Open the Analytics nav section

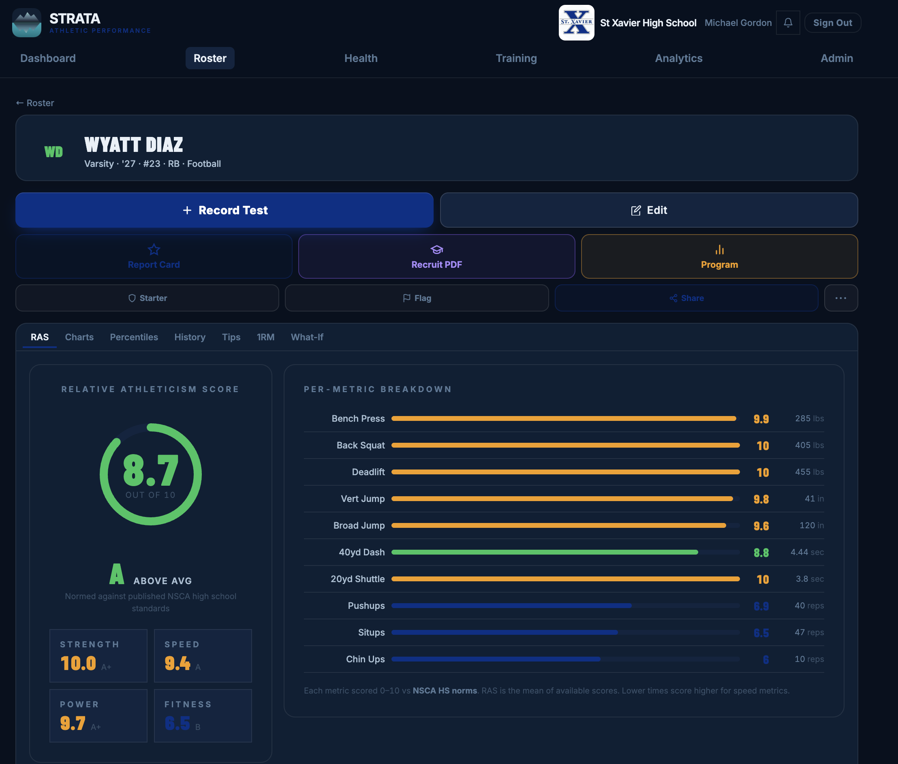click(678, 58)
